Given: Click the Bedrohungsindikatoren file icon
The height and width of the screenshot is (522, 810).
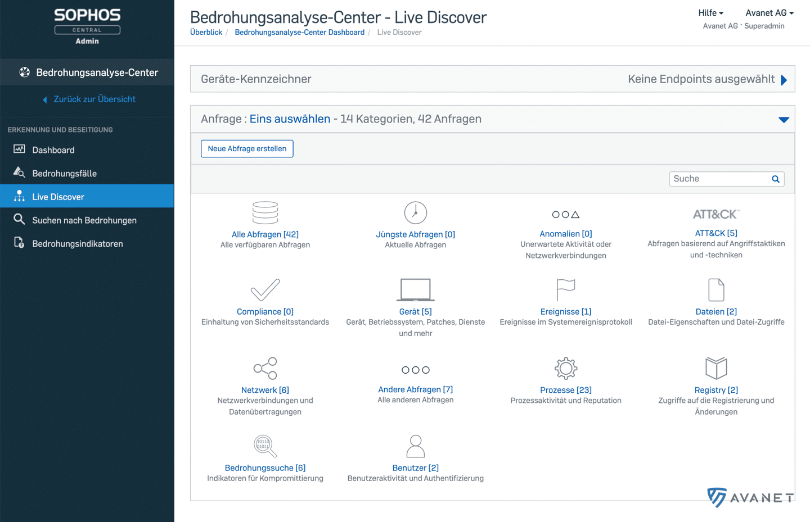Looking at the screenshot, I should 19,243.
